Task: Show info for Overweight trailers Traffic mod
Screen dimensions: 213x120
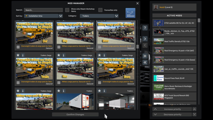Action: click(23, 55)
